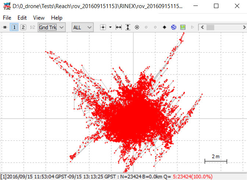Image resolution: width=247 pixels, height=180 pixels.
Task: Open the green map view icon
Action: (183, 27)
